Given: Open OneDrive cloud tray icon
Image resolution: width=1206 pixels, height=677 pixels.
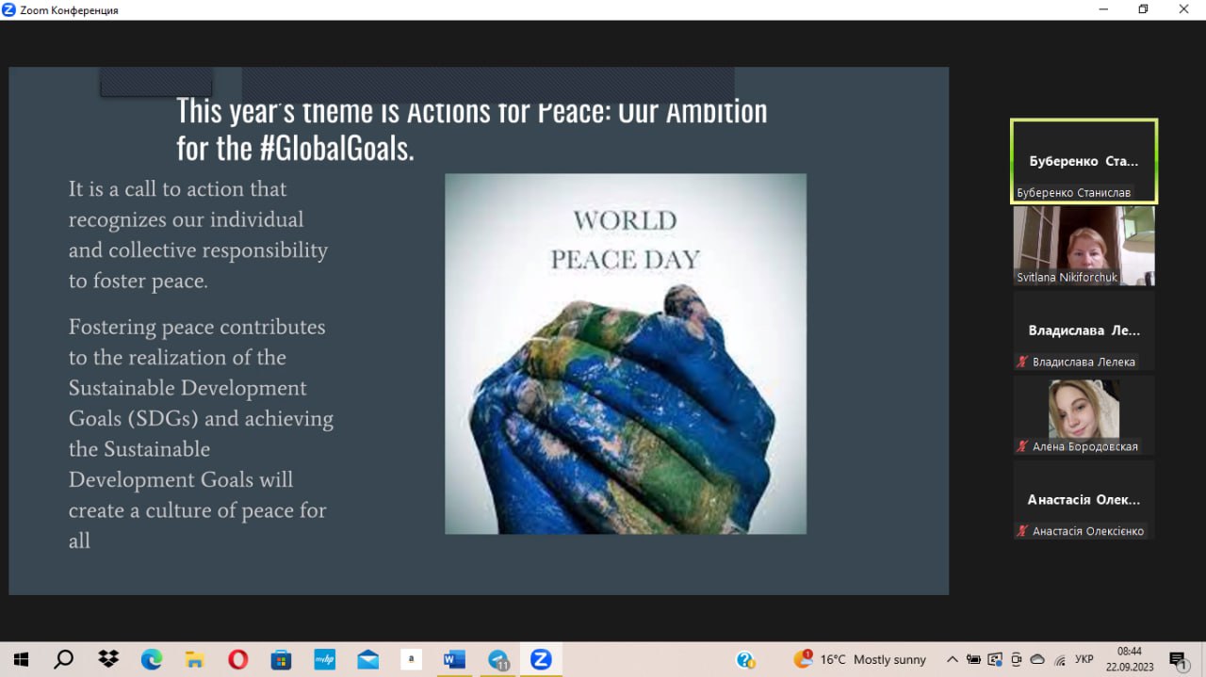Looking at the screenshot, I should 1037,660.
